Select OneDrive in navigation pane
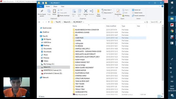Screen dimensions: 176x99 (45, 32)
